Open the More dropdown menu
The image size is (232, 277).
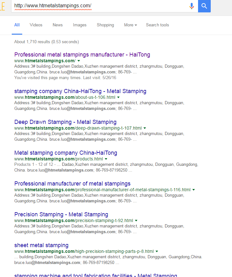[130, 25]
